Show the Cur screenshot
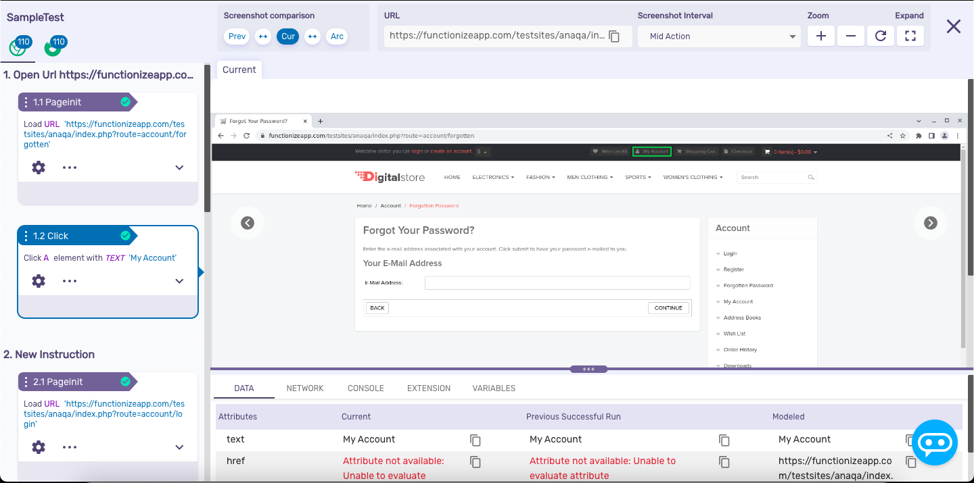 [x=288, y=36]
